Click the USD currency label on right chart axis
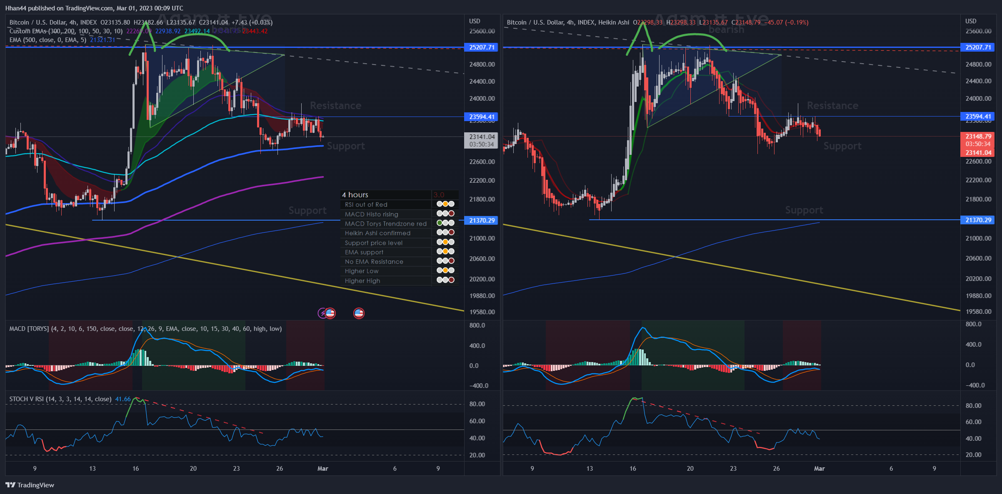Viewport: 1002px width, 494px height. coord(971,21)
